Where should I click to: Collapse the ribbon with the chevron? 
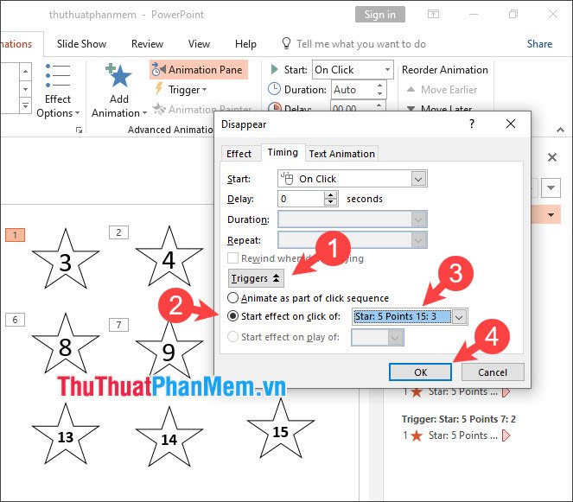coord(560,130)
